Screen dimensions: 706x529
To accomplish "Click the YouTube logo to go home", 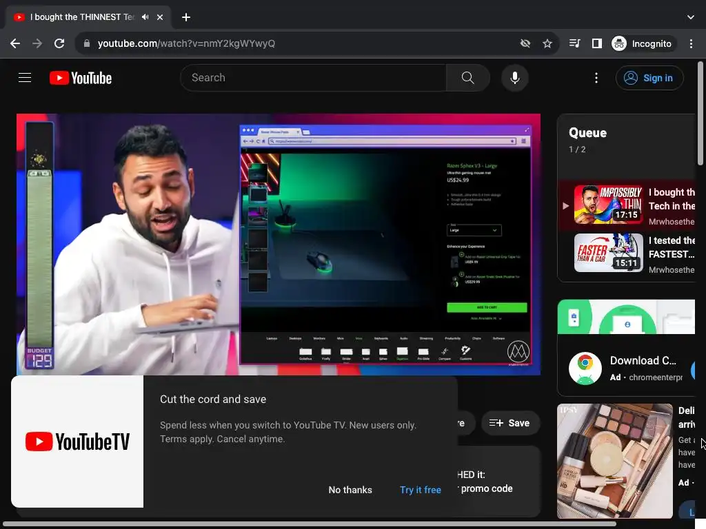I will click(x=81, y=78).
